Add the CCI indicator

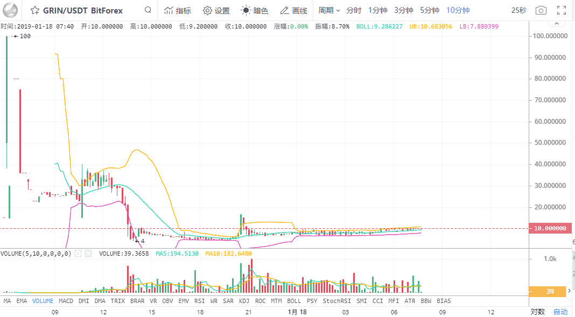tap(378, 301)
